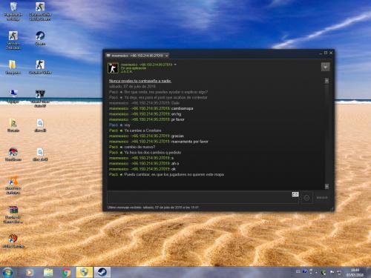Click the Enviar send button
Image resolution: width=371 pixels, height=278 pixels.
pyautogui.click(x=322, y=198)
